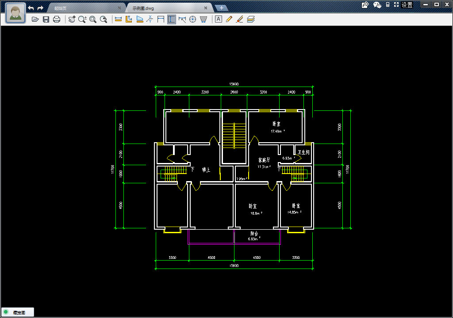453x318 pixels.
Task: Select the triangle area measure tool
Action: [x=139, y=19]
